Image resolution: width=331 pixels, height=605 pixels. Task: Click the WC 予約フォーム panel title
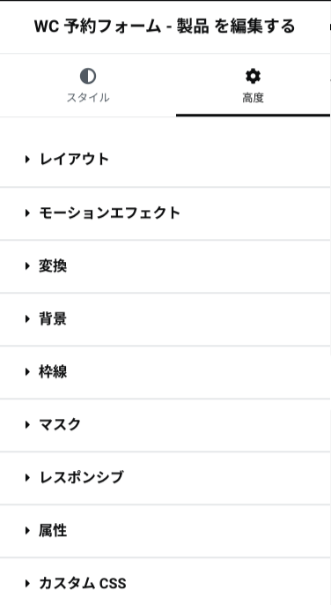pos(165,26)
